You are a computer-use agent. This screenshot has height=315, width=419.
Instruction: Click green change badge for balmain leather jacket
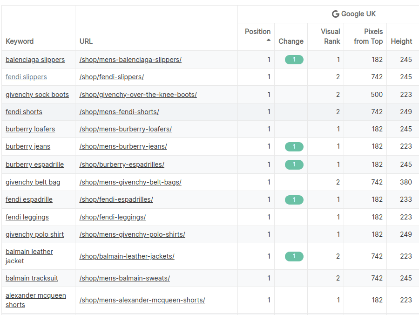coord(294,256)
